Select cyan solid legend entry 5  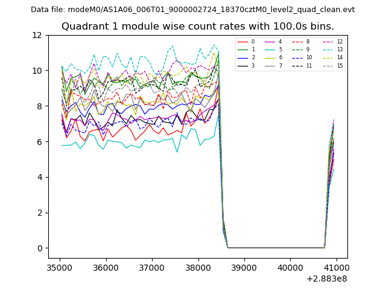coord(274,50)
